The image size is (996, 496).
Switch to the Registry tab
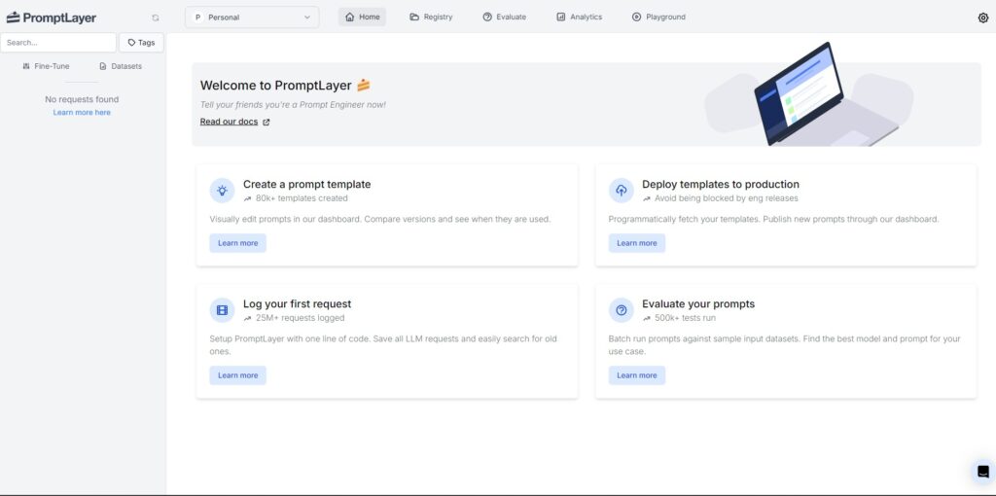coord(431,18)
